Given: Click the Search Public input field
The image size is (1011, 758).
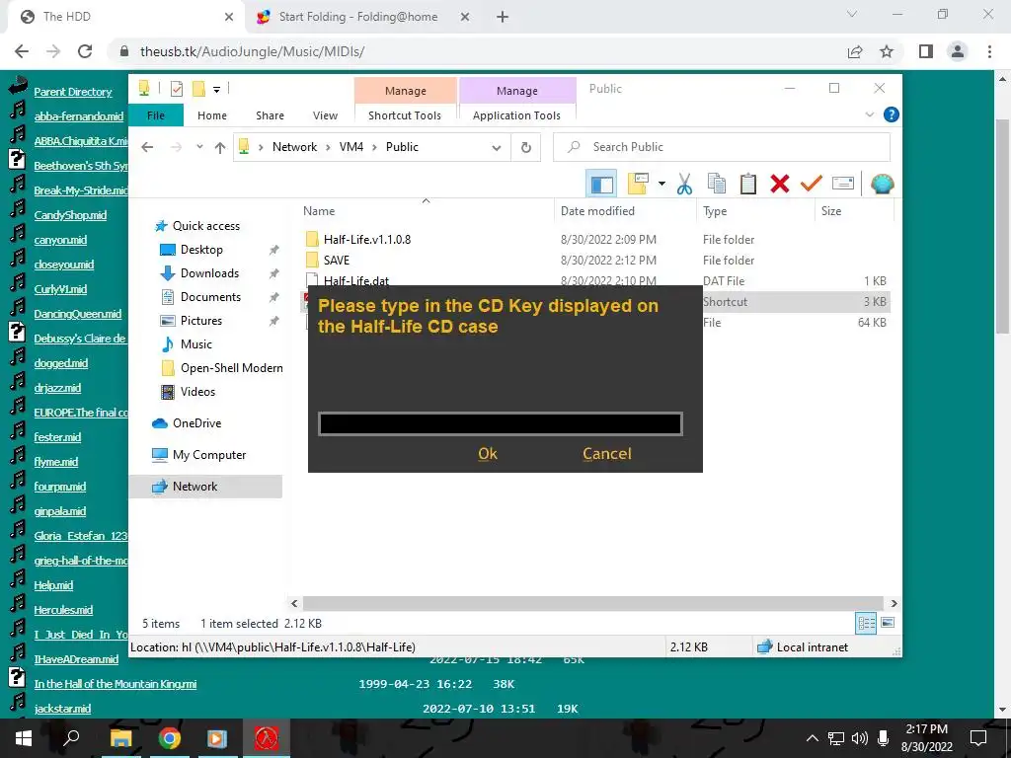Looking at the screenshot, I should click(722, 147).
